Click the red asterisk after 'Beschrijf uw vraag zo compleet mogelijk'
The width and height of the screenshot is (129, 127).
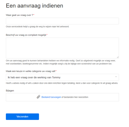(x=47, y=35)
